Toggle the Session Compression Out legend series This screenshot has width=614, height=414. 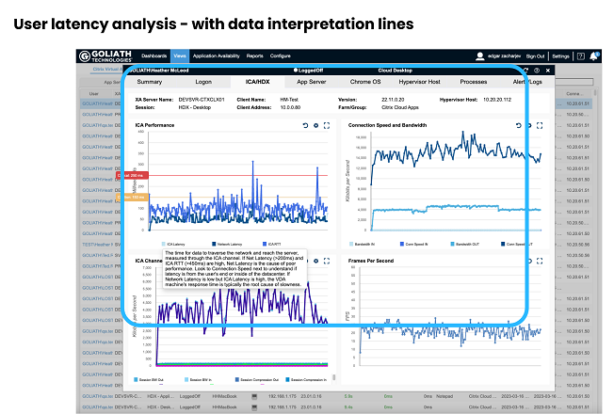click(257, 379)
